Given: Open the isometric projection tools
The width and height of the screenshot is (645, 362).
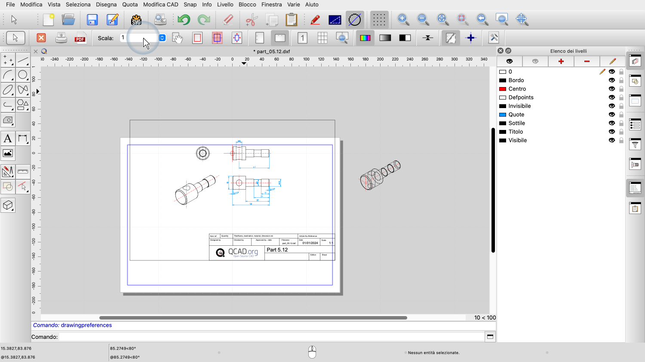Looking at the screenshot, I should 8,205.
